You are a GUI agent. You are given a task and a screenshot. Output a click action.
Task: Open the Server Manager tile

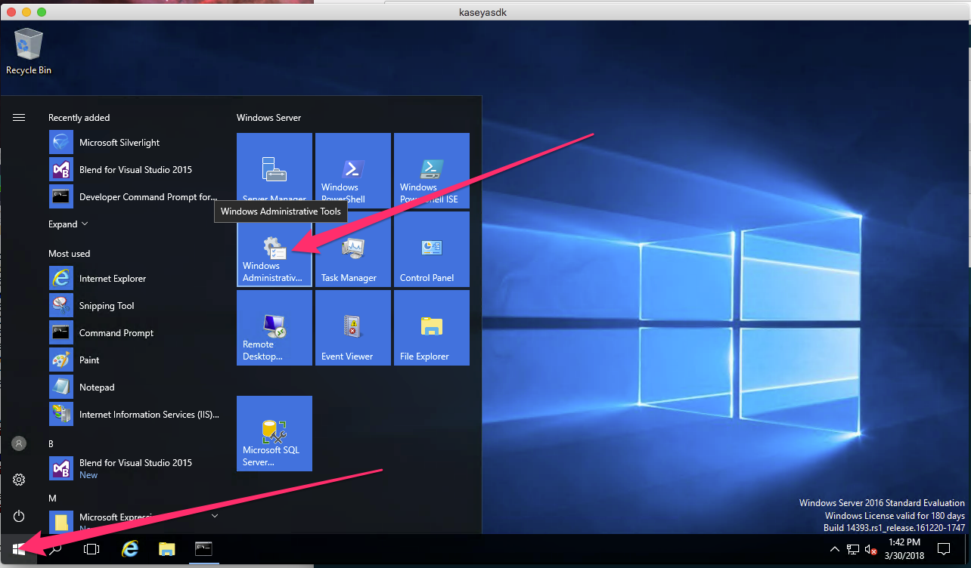coord(275,171)
